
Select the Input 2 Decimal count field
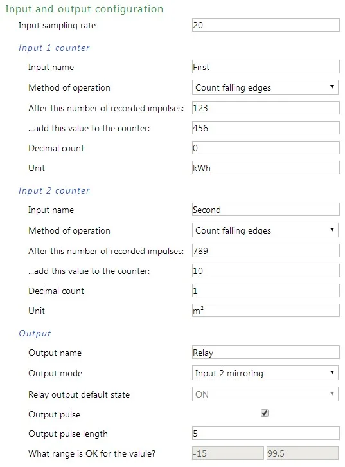[x=265, y=290]
